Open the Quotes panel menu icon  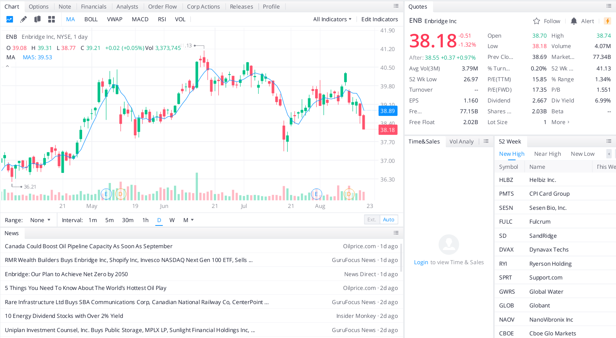click(609, 6)
